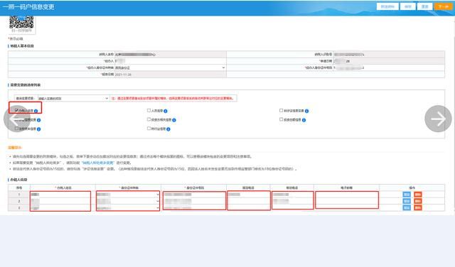Focus the 经办人身份证件号码 input field

[x=389, y=67]
